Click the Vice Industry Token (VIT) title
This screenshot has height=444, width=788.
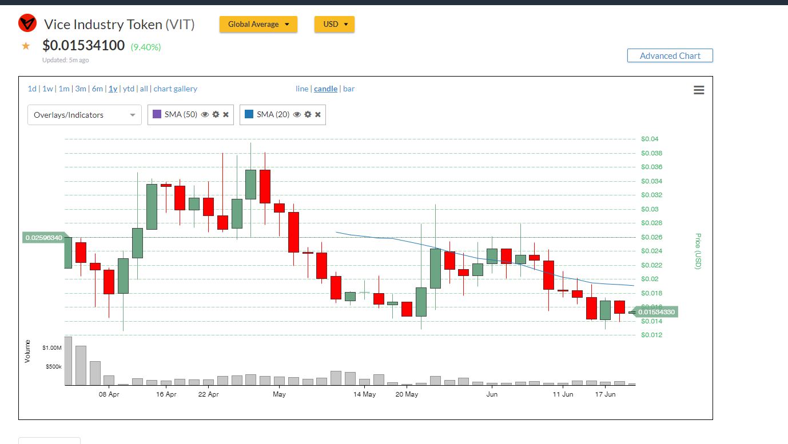click(119, 25)
